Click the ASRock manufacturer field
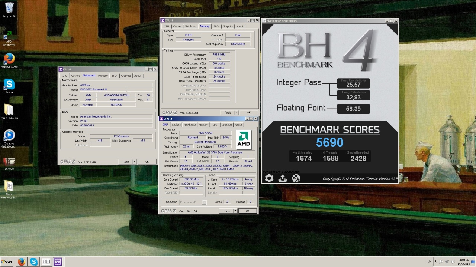This screenshot has width=476, height=267. (116, 85)
